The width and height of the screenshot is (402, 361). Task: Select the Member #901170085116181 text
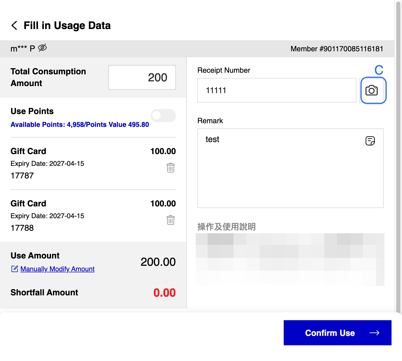337,49
